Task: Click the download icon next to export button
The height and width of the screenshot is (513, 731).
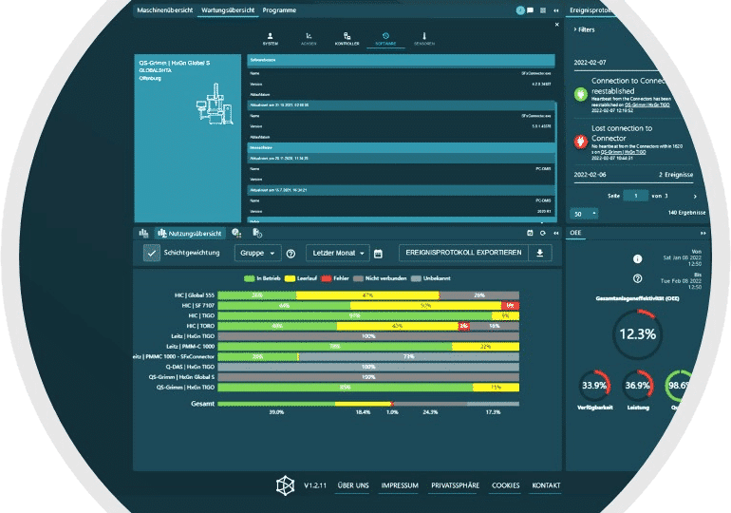Action: pos(540,253)
